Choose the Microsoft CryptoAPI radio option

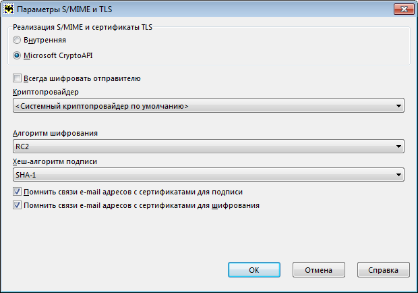17,55
